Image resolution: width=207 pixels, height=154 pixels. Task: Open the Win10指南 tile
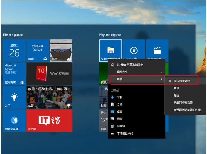click(49, 73)
